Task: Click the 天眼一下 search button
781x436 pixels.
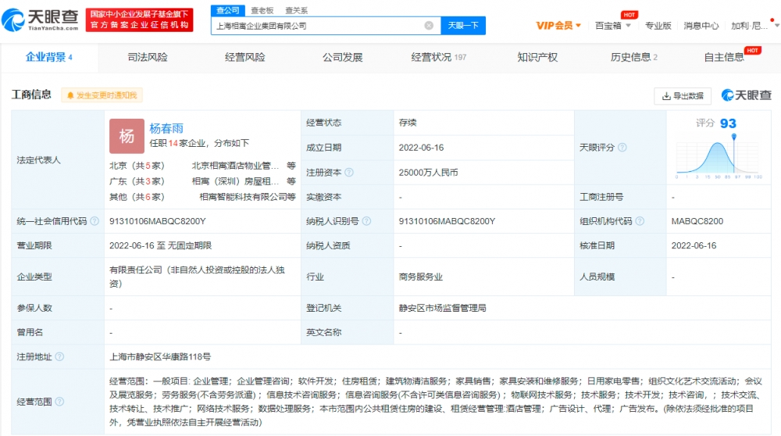Action: coord(463,26)
